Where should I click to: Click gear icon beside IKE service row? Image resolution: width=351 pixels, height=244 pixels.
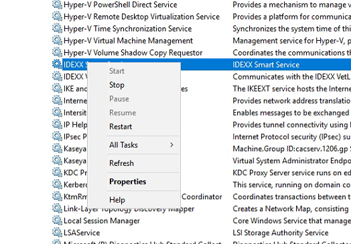pos(57,88)
